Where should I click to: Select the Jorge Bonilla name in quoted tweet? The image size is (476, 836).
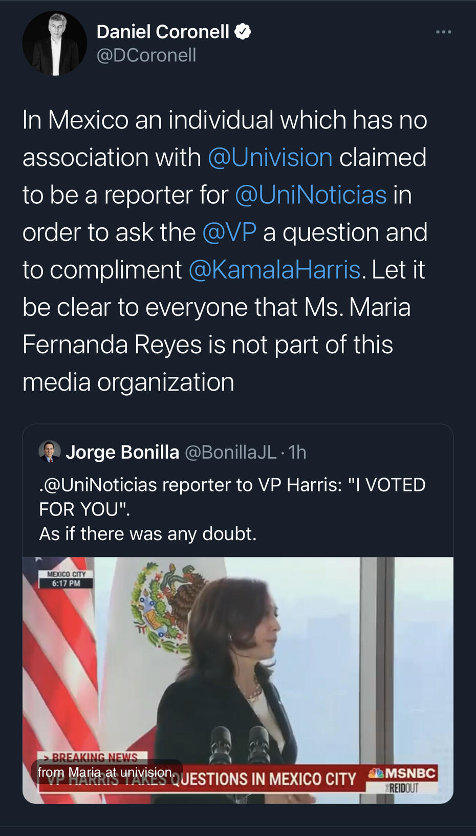click(x=122, y=452)
